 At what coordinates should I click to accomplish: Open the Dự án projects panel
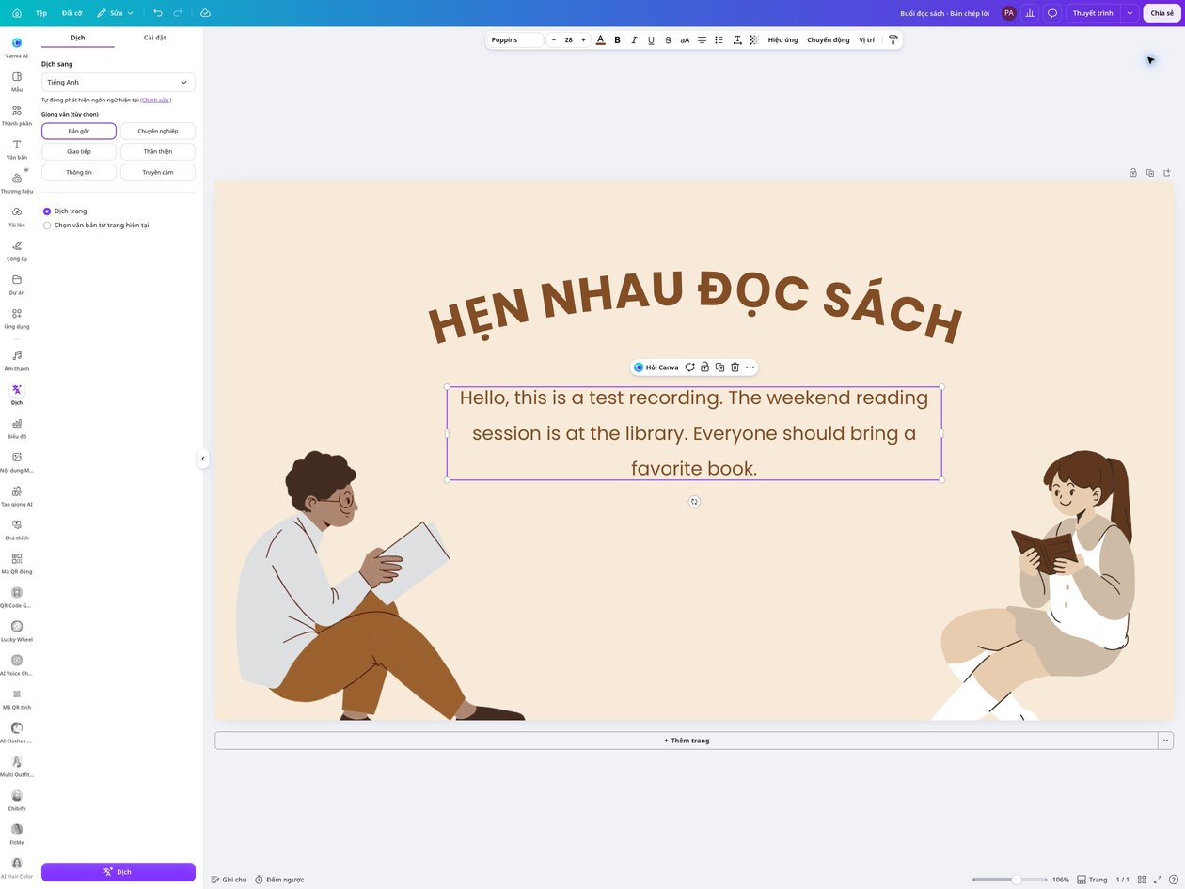17,285
